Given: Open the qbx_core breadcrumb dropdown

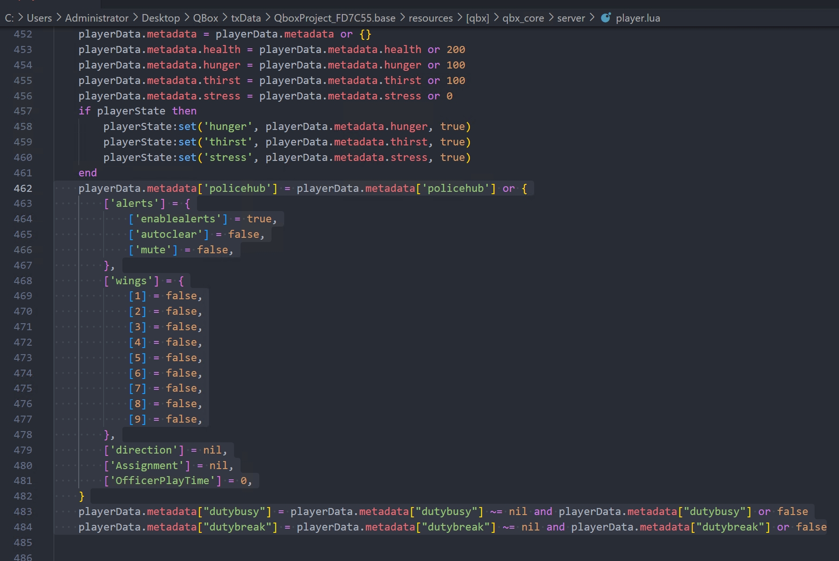Looking at the screenshot, I should click(523, 18).
